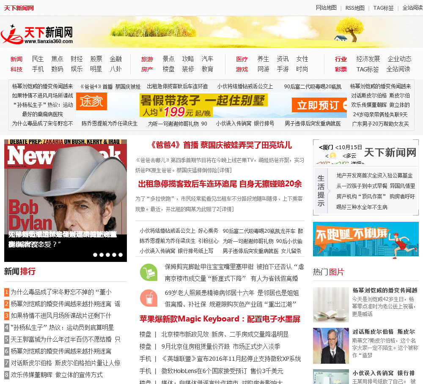Open 69岁老人照顾患精神病邻居十六年 story
This screenshot has width=423, height=384.
click(232, 293)
